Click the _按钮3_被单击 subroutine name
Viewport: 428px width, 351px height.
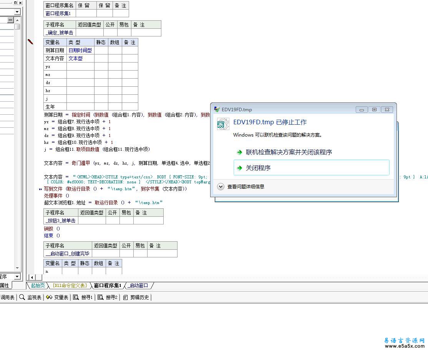(61, 221)
